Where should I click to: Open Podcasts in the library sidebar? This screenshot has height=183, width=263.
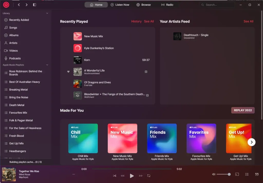(x=25, y=58)
